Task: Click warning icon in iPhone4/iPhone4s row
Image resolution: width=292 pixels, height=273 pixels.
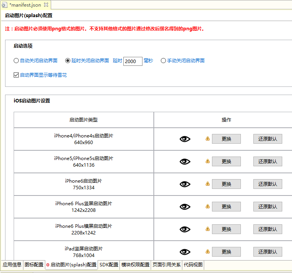Action: click(x=208, y=139)
